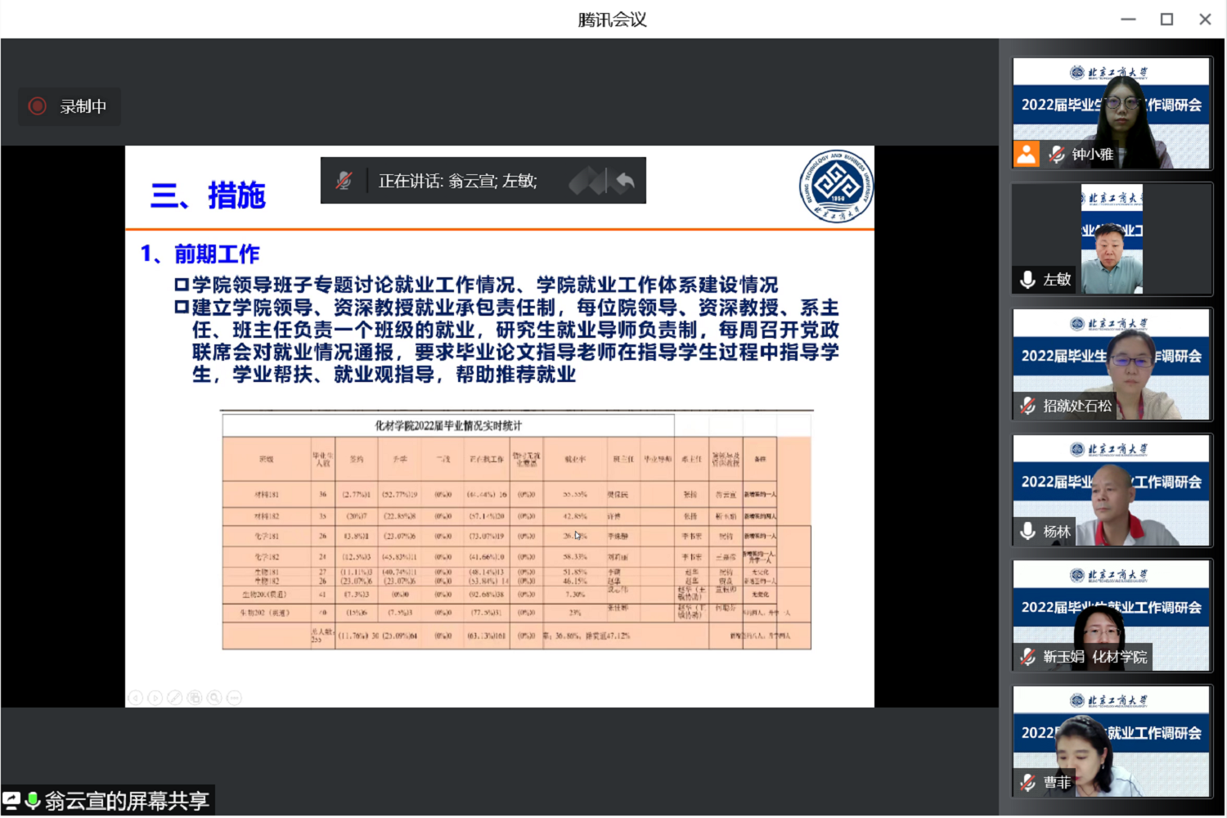1227x818 pixels.
Task: Select the pen annotation tool on slide
Action: (x=175, y=698)
